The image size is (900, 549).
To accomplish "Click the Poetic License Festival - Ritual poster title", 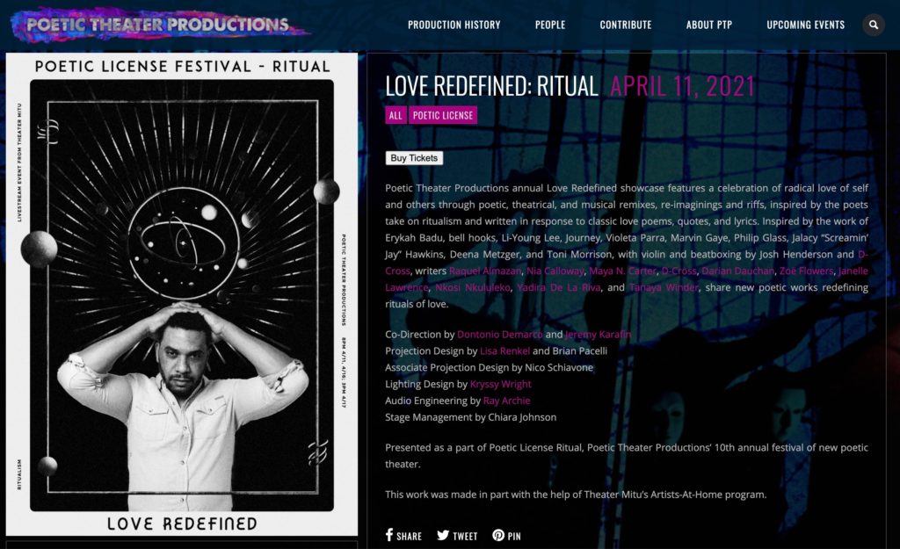I will tap(183, 67).
